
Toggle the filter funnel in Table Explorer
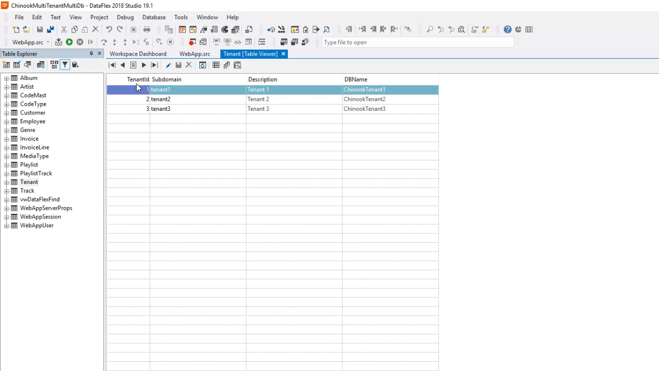coord(65,65)
